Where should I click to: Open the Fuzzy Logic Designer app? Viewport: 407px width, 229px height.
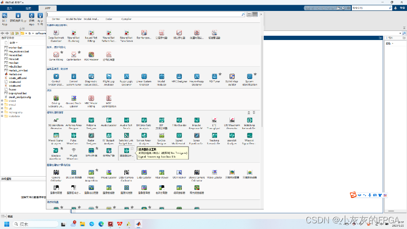click(x=127, y=80)
